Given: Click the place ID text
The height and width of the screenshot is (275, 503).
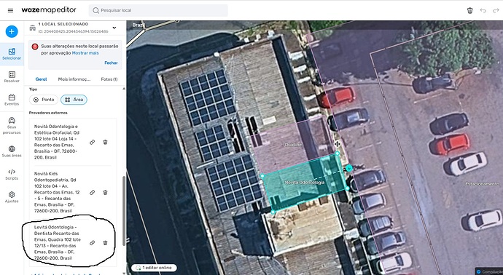Looking at the screenshot, I should tap(73, 31).
